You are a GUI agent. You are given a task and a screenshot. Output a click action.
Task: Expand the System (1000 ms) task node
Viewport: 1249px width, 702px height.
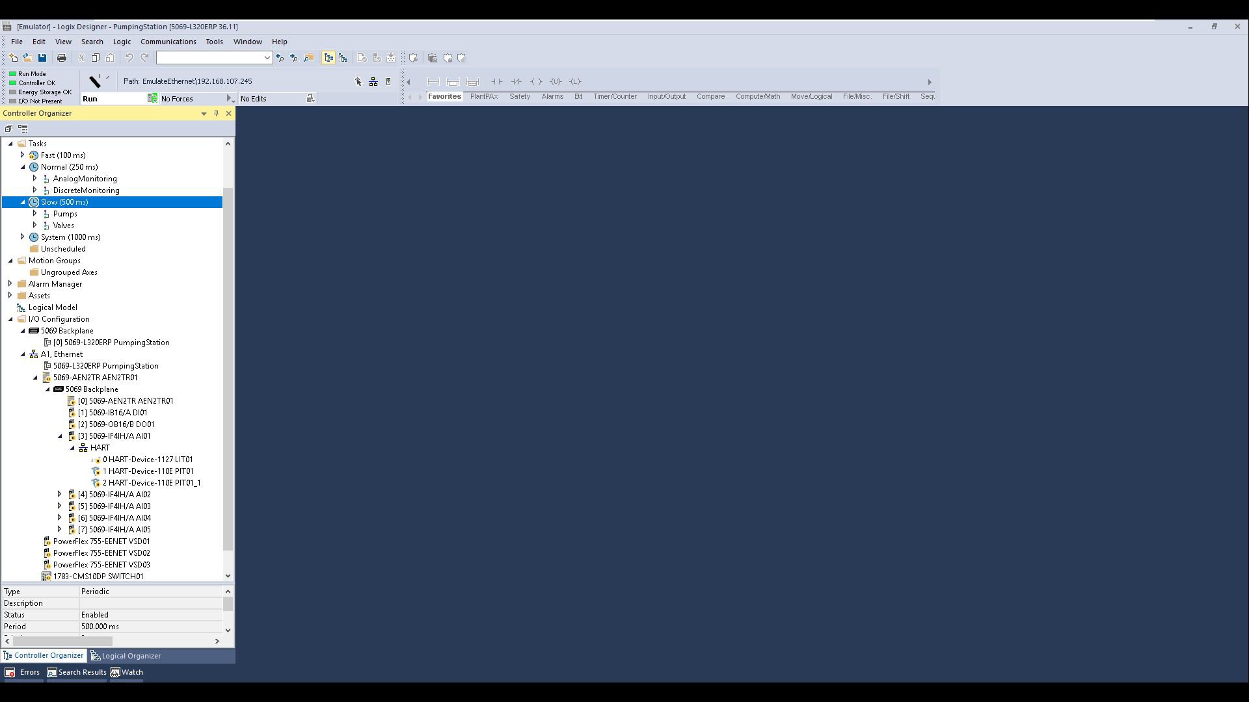(23, 237)
